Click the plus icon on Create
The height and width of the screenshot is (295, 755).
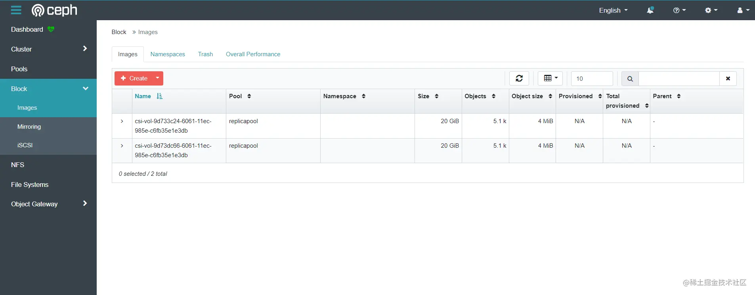pos(123,78)
